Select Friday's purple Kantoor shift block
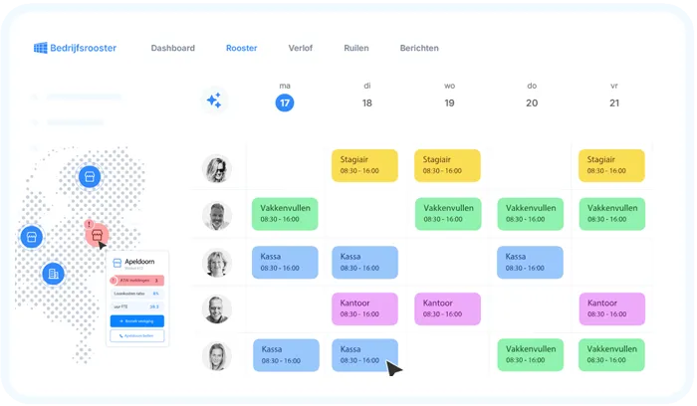The width and height of the screenshot is (697, 406). point(611,308)
